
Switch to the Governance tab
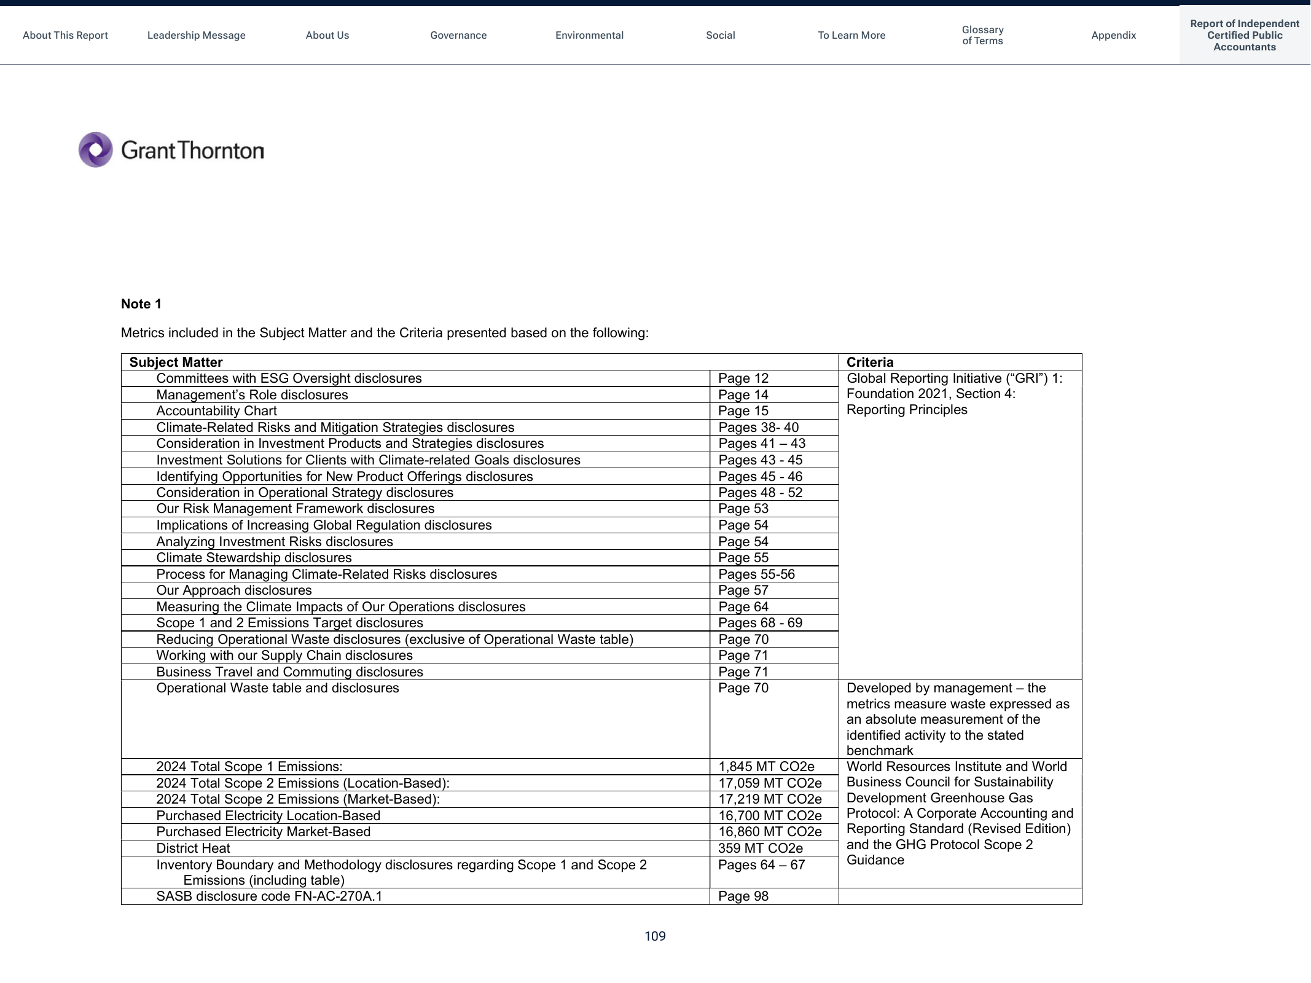coord(458,36)
